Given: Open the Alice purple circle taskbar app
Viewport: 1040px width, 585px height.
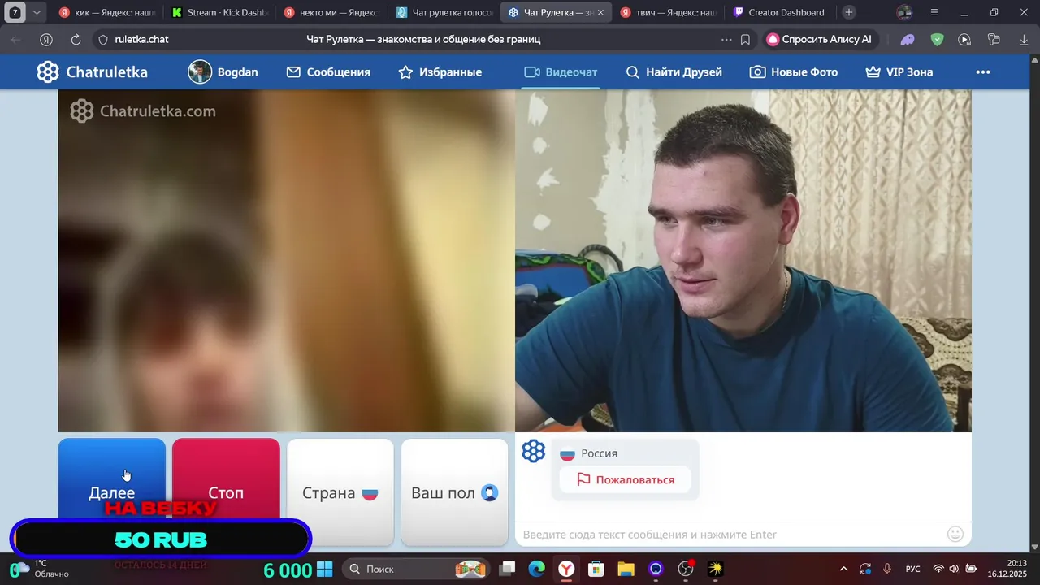Looking at the screenshot, I should [656, 569].
